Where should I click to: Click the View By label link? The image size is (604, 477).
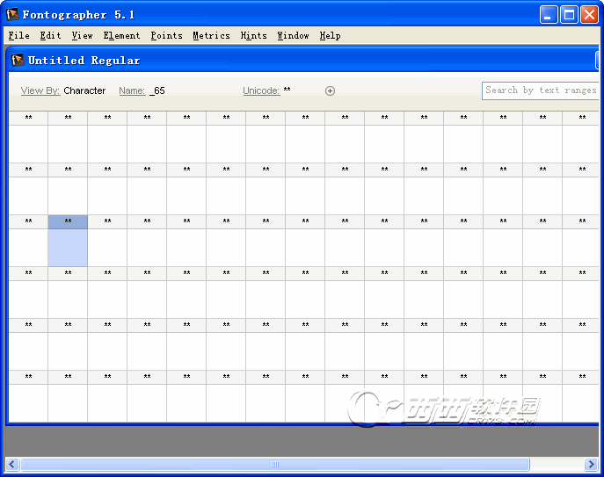(x=40, y=90)
